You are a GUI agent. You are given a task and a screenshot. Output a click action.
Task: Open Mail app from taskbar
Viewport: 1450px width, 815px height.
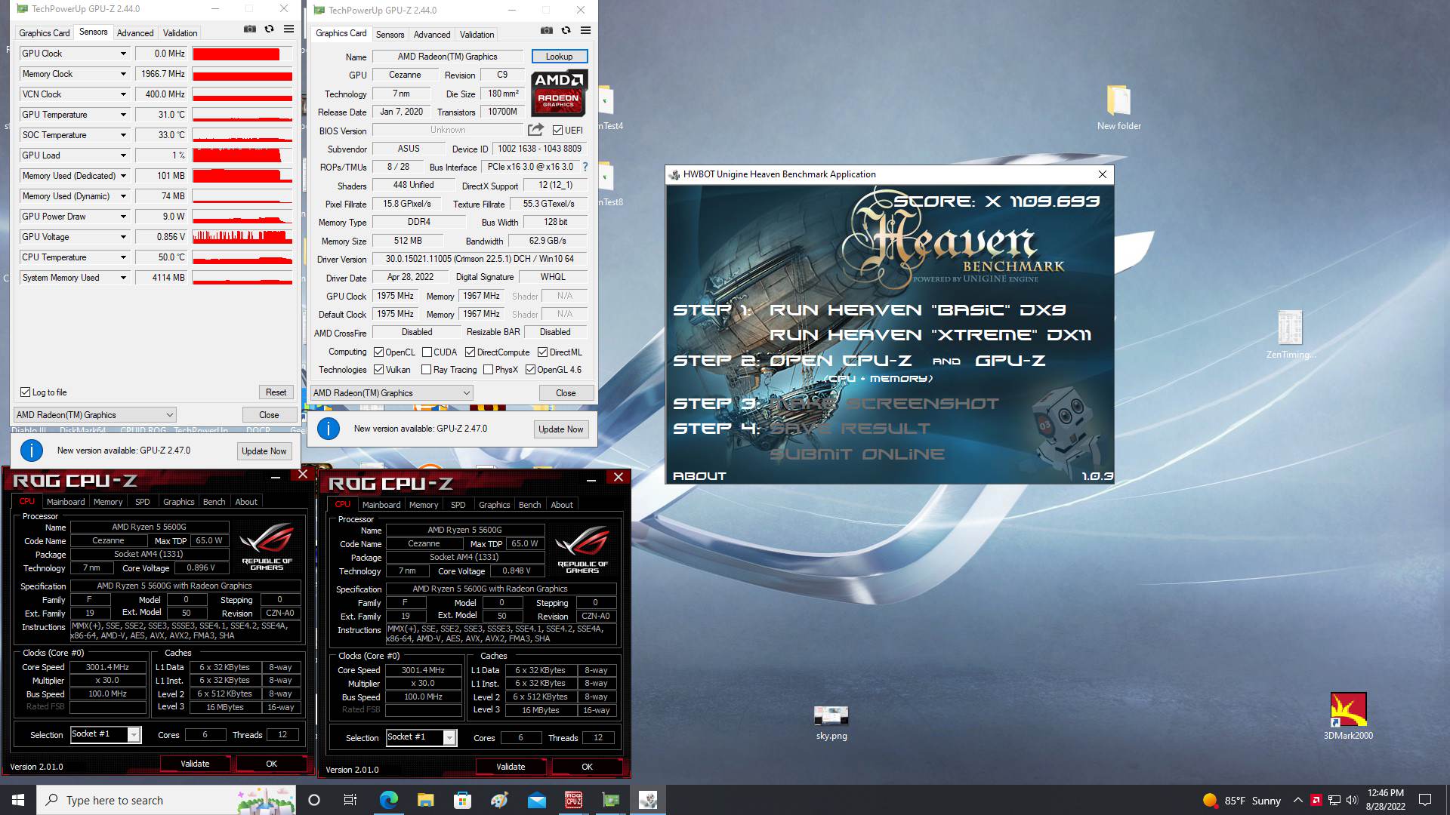coord(536,800)
